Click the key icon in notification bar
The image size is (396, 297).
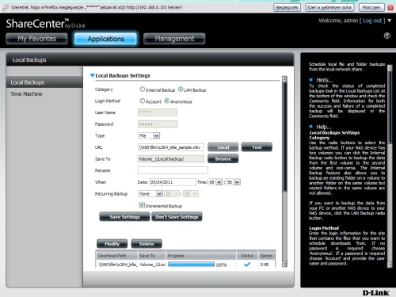tap(6, 8)
